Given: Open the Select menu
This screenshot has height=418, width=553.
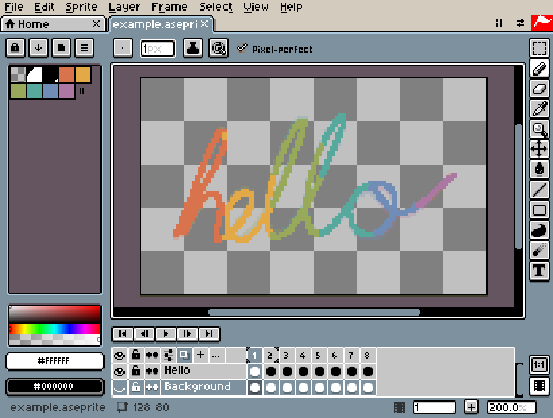Looking at the screenshot, I should click(216, 7).
